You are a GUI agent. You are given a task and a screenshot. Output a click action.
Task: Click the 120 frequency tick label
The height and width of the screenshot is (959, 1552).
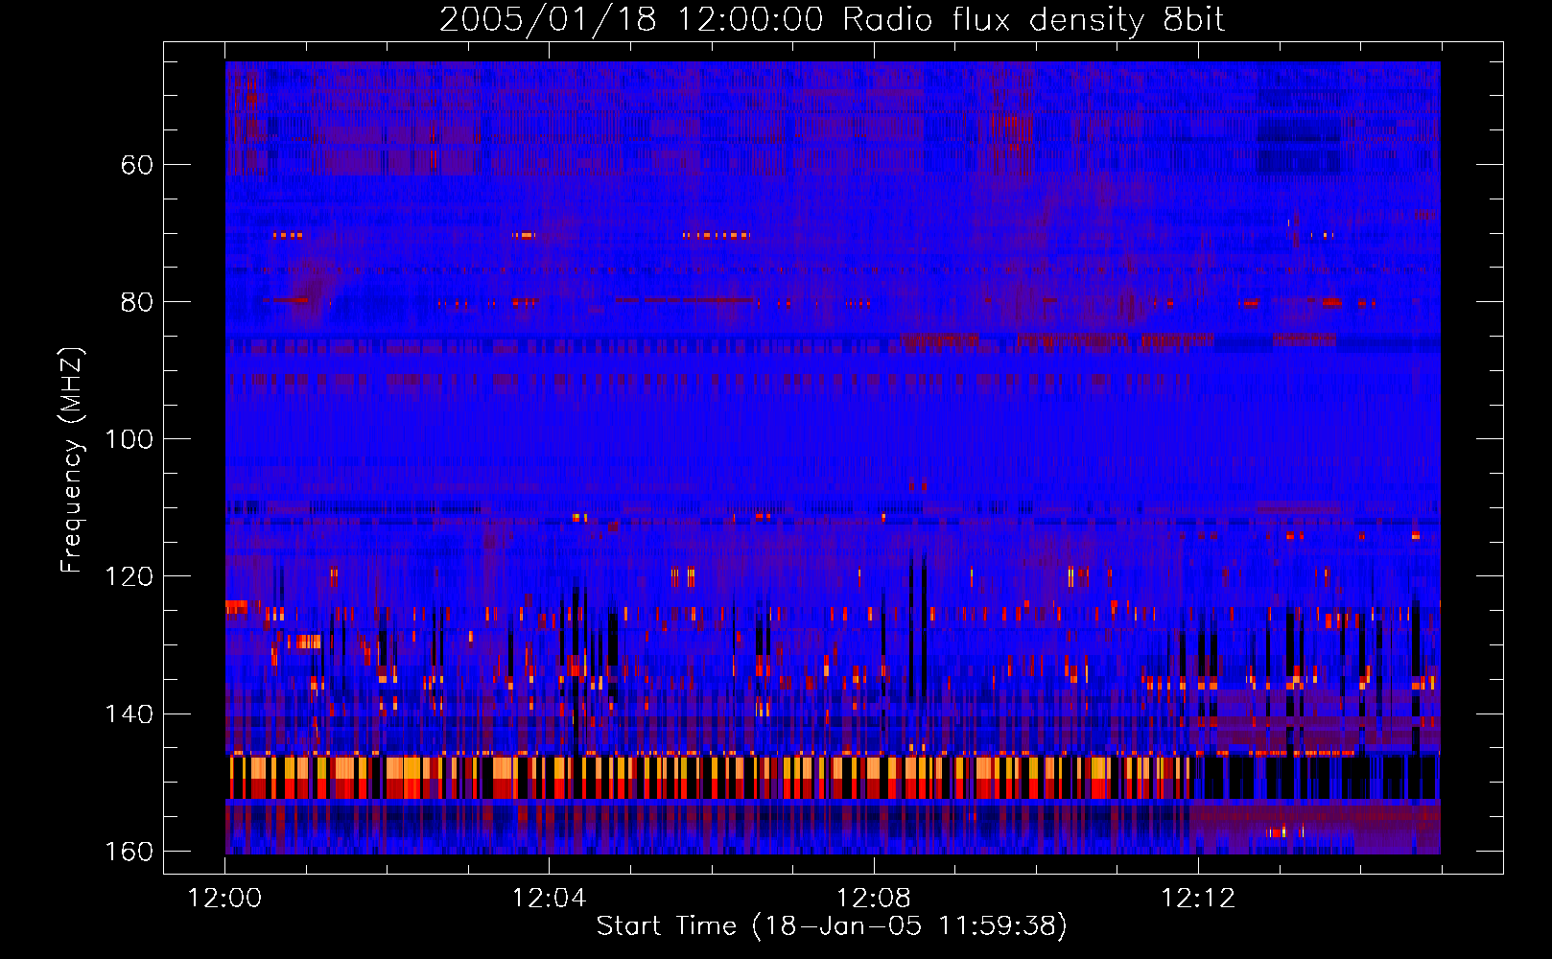tap(129, 576)
